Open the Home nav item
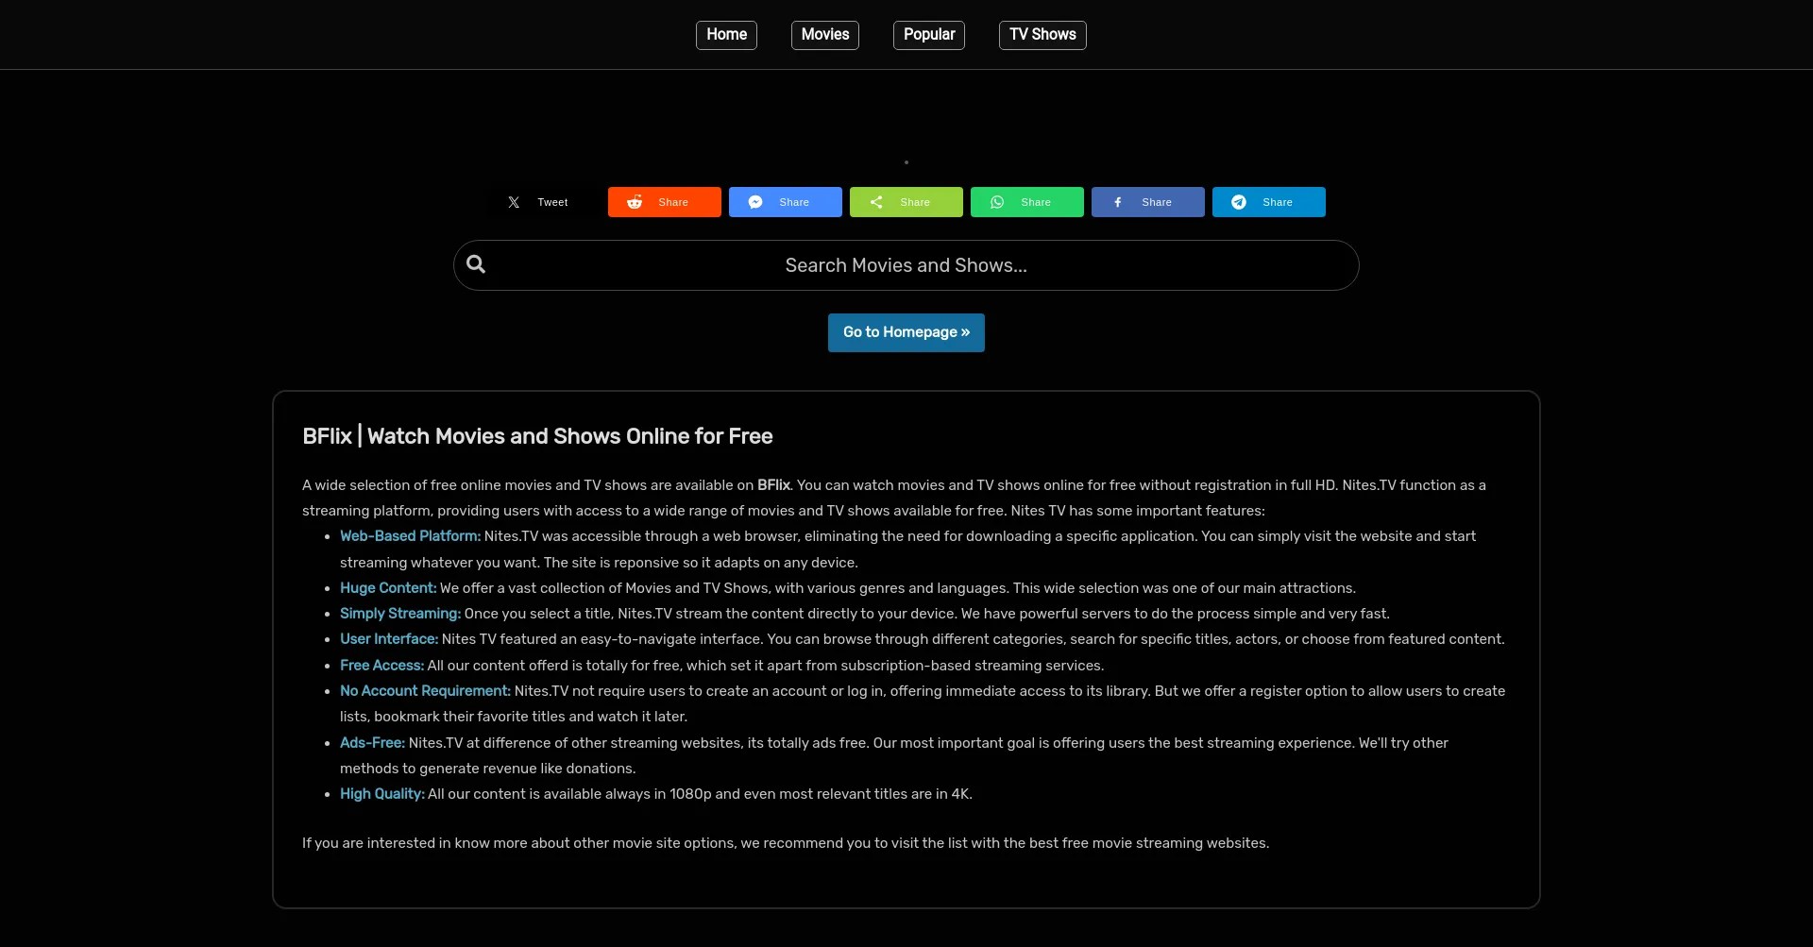The width and height of the screenshot is (1813, 947). pos(726,35)
